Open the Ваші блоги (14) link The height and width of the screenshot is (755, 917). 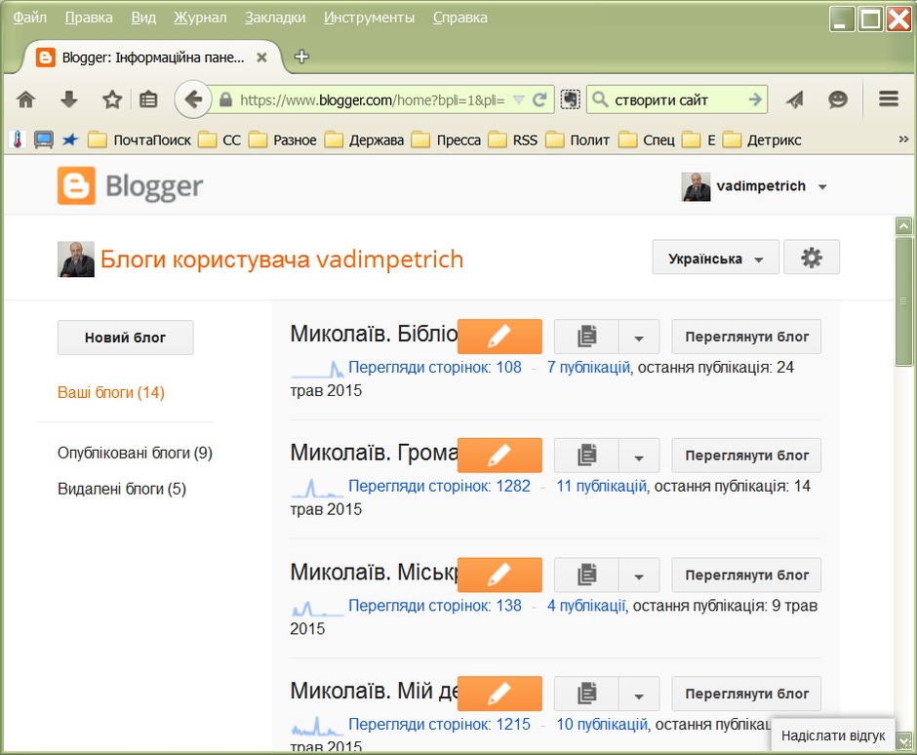111,392
